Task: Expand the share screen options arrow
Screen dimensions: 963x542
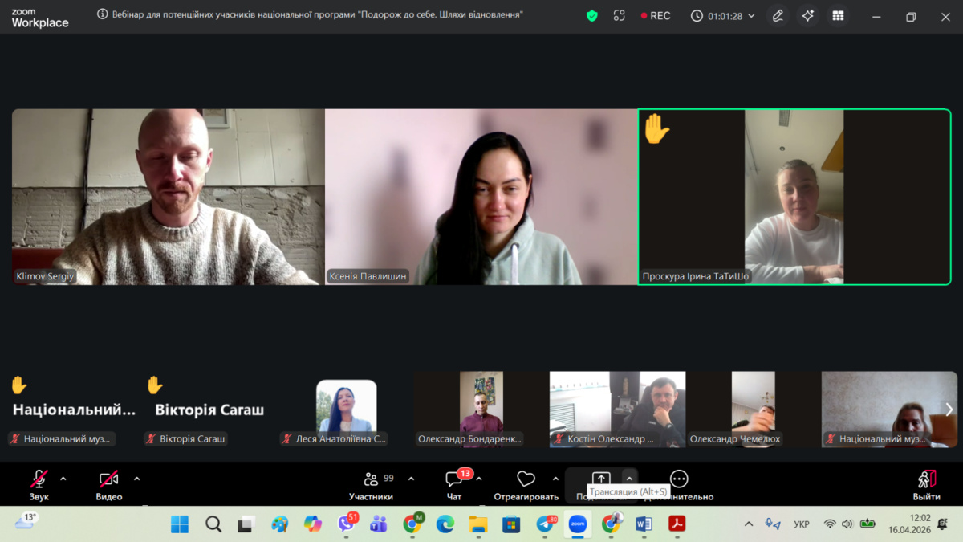Action: click(629, 479)
